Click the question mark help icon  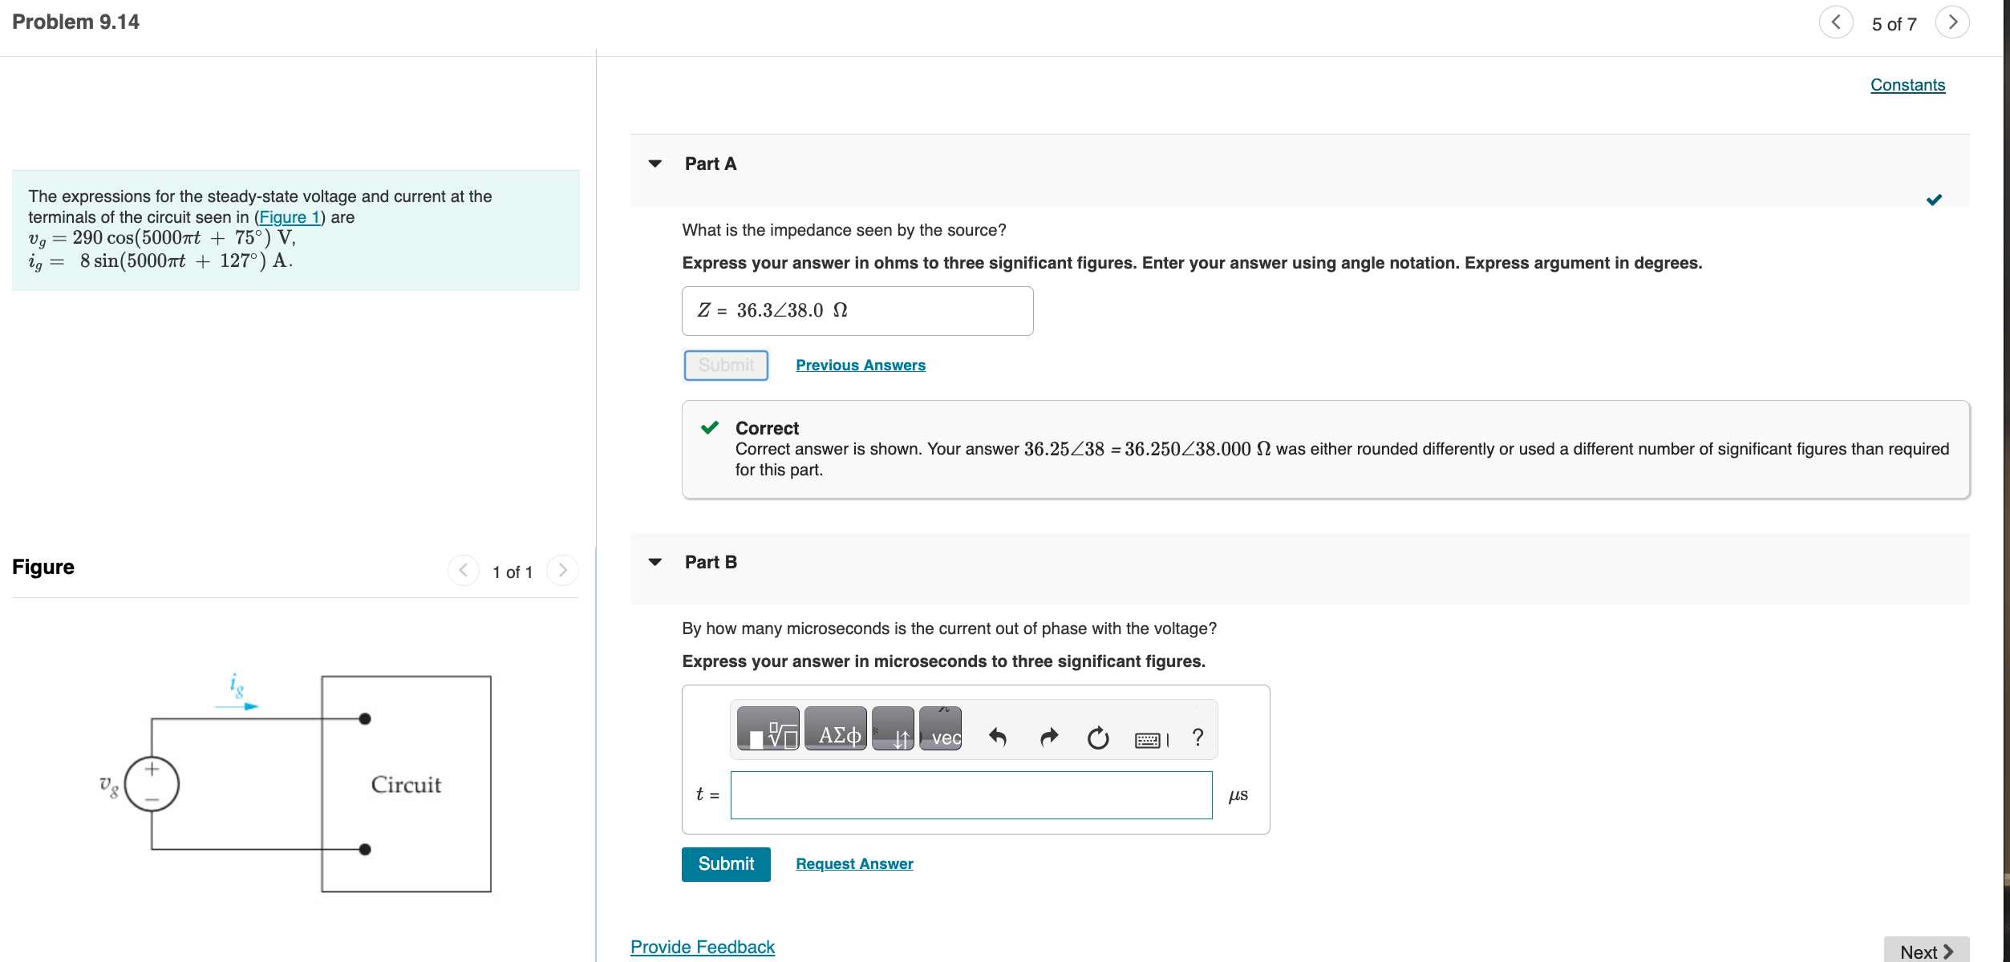pos(1197,737)
